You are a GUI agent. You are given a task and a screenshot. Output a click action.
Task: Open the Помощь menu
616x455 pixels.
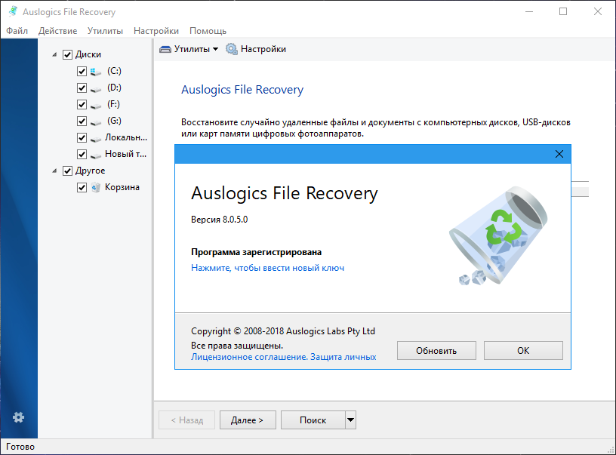coord(208,31)
